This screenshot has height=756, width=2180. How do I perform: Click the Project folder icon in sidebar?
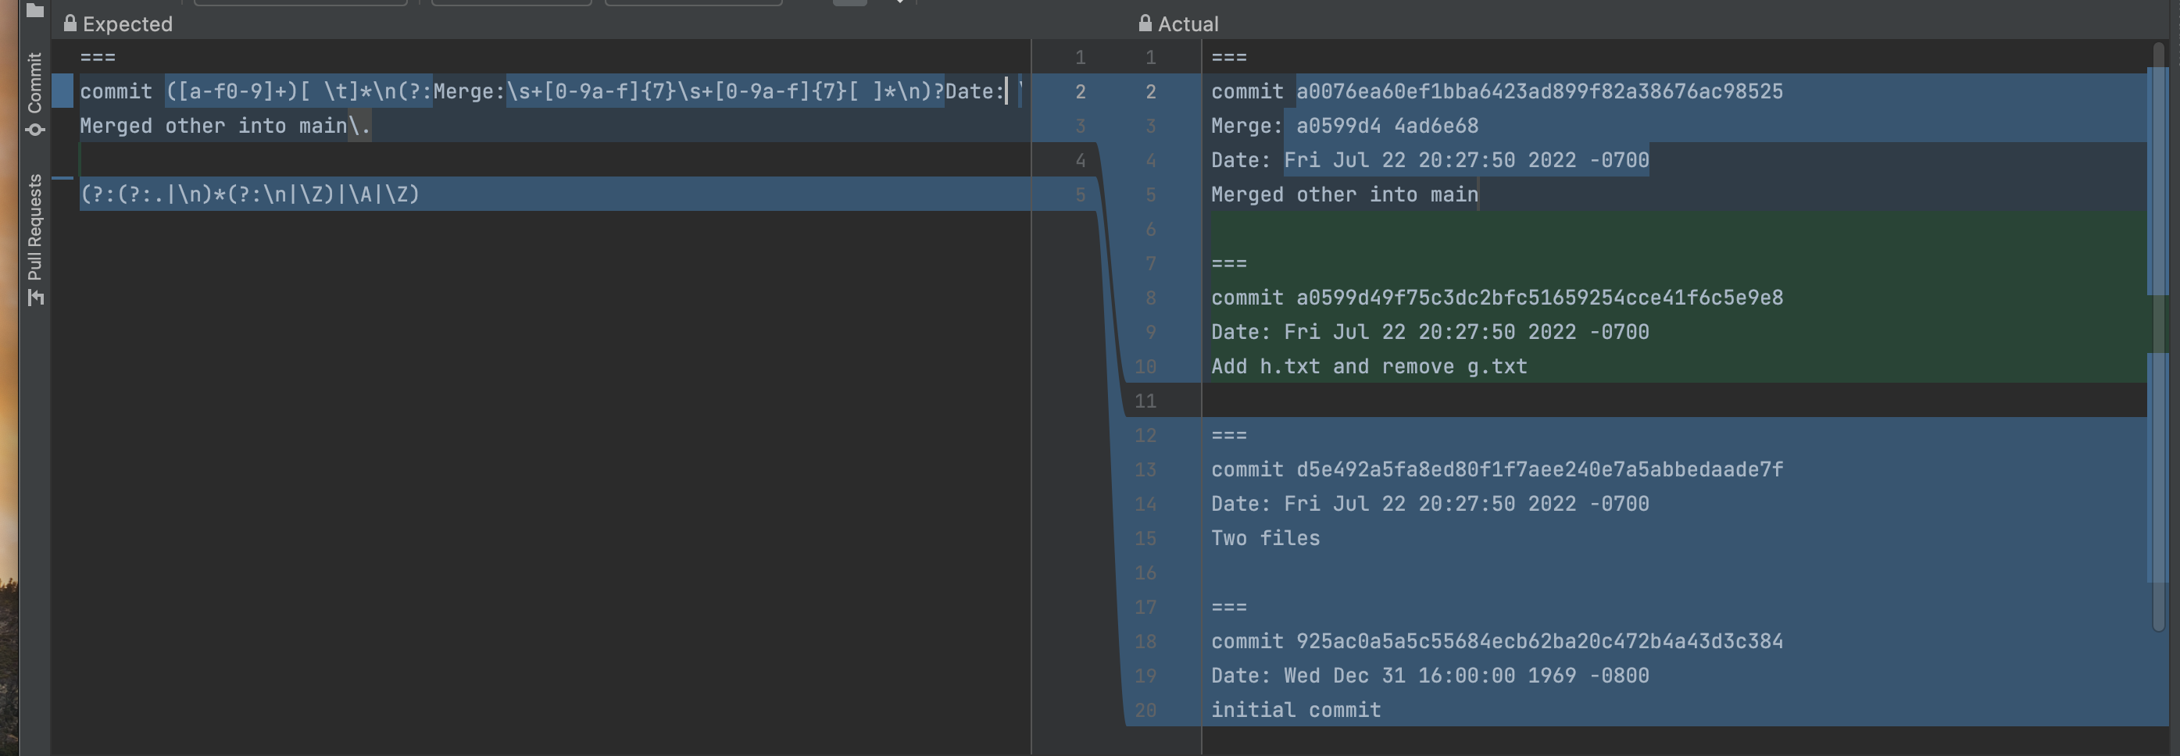click(x=34, y=10)
